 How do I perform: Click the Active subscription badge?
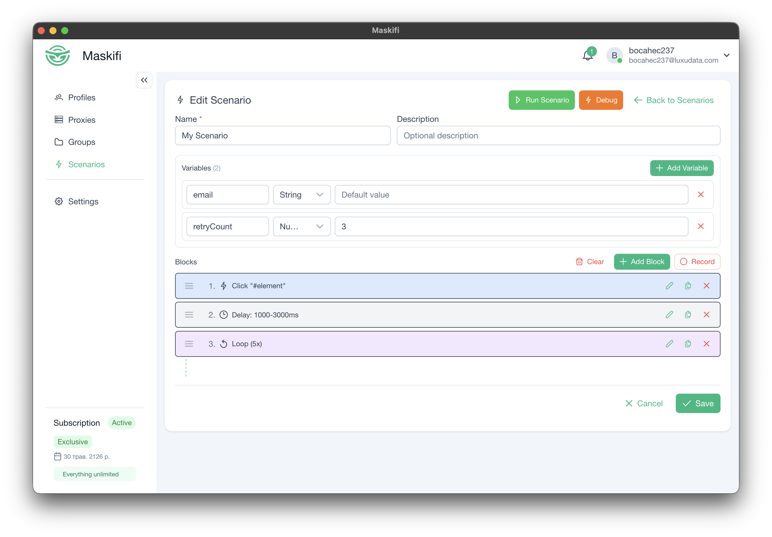(x=122, y=422)
